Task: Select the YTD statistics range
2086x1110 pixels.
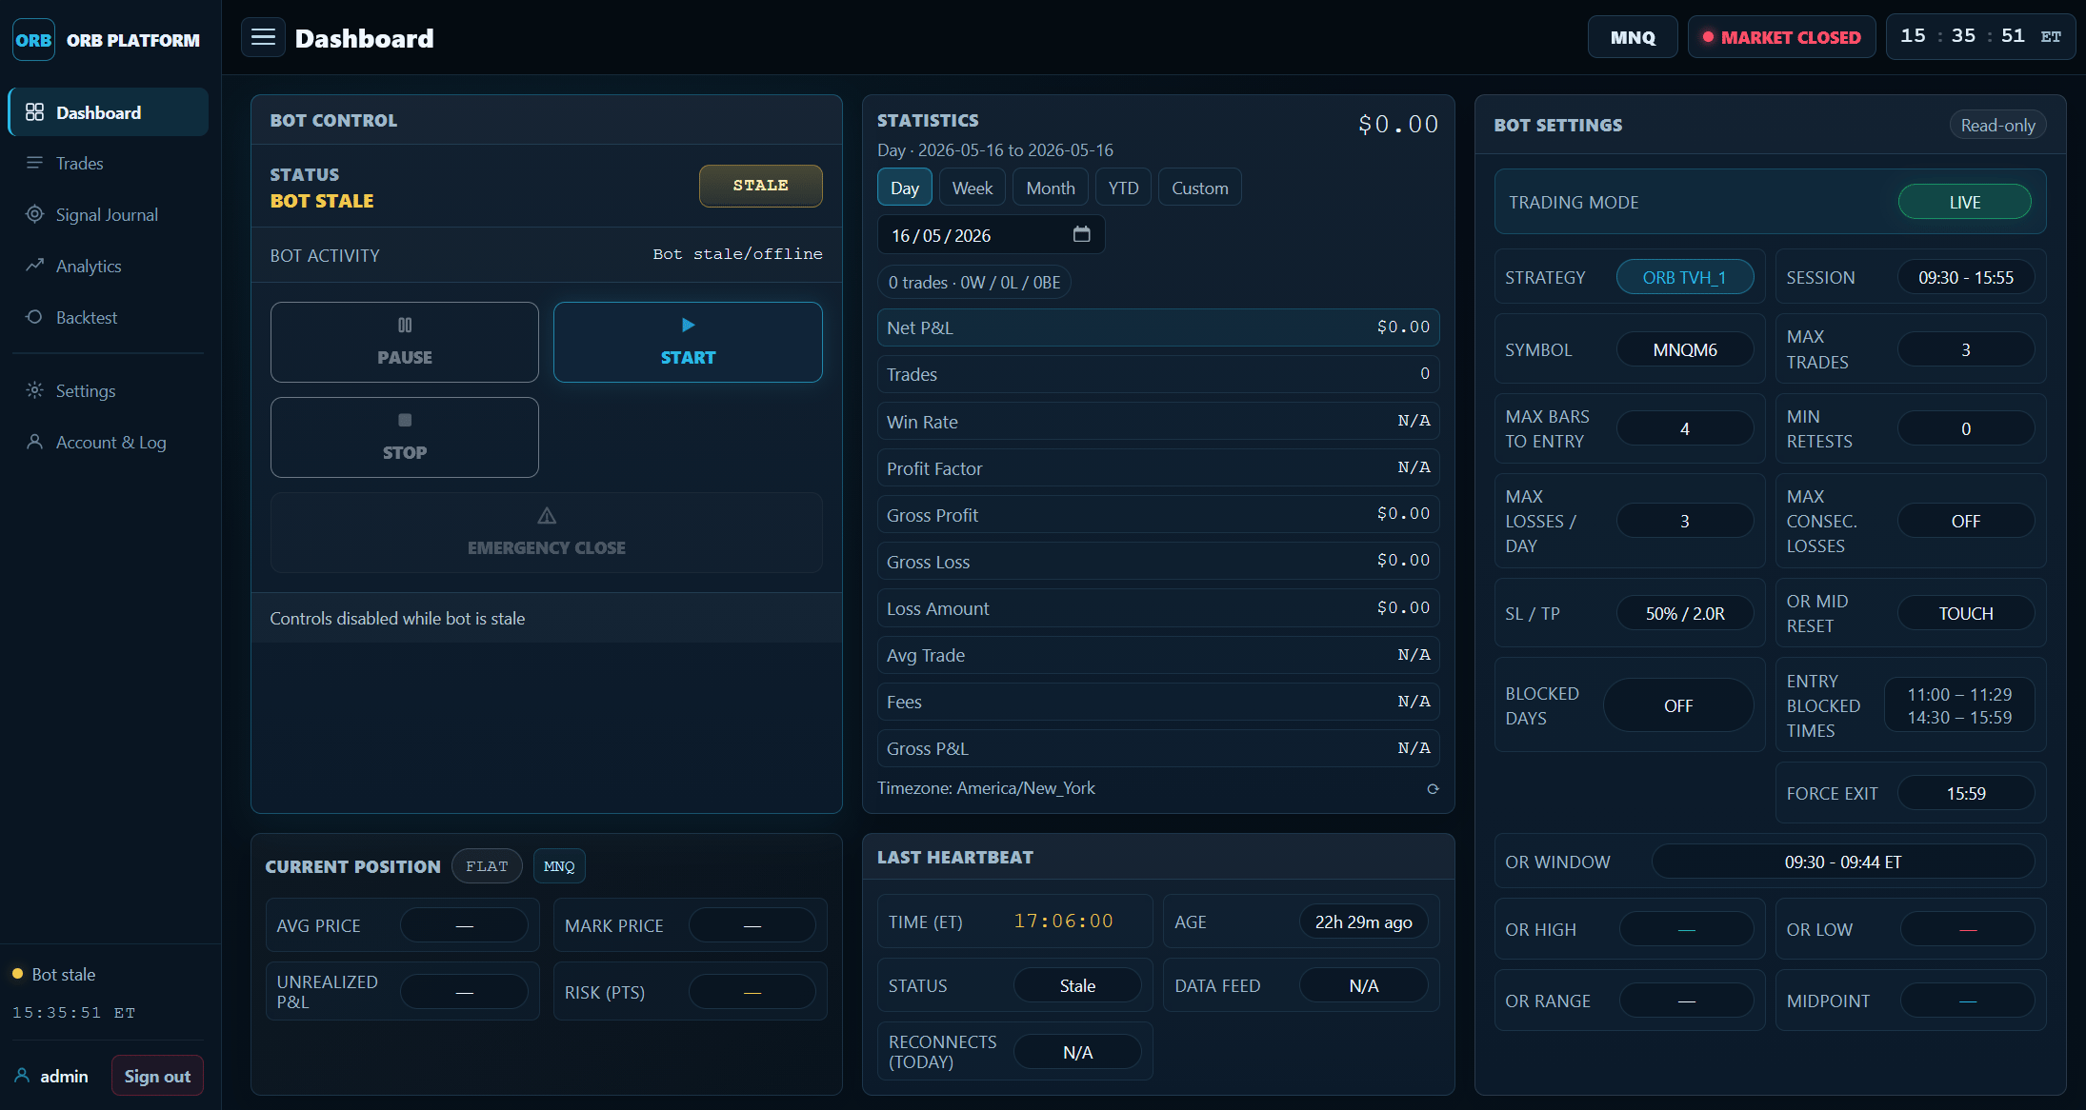Action: 1123,188
